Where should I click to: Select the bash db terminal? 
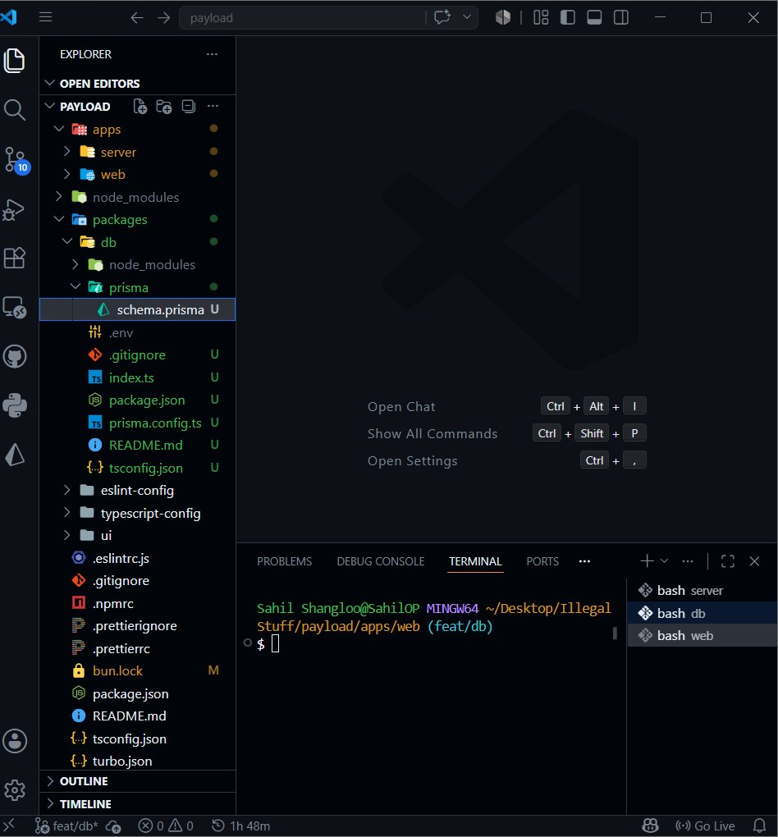(702, 613)
